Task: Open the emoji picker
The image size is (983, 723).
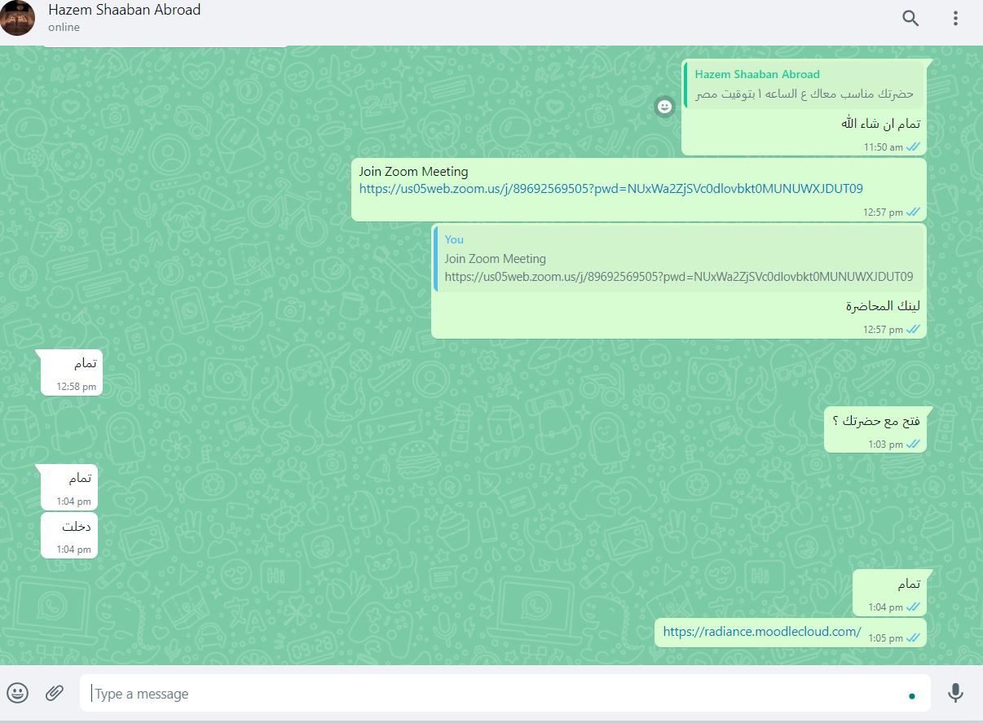Action: (18, 693)
